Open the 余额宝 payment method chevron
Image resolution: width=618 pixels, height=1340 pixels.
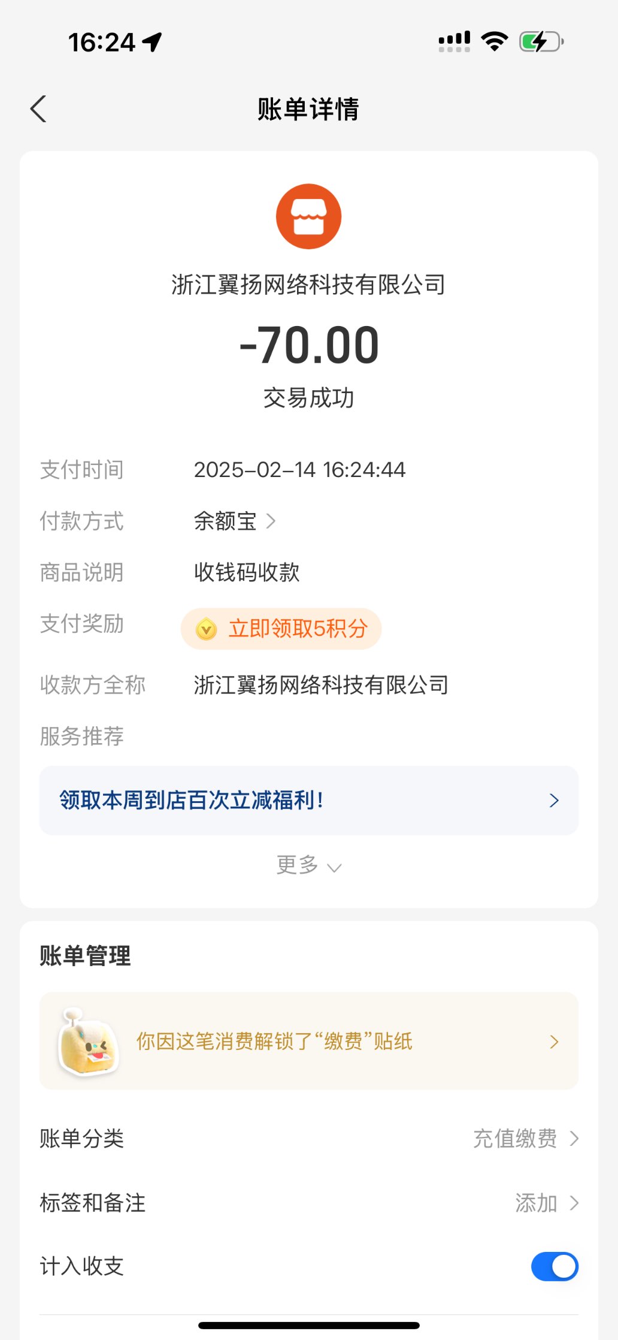click(271, 521)
